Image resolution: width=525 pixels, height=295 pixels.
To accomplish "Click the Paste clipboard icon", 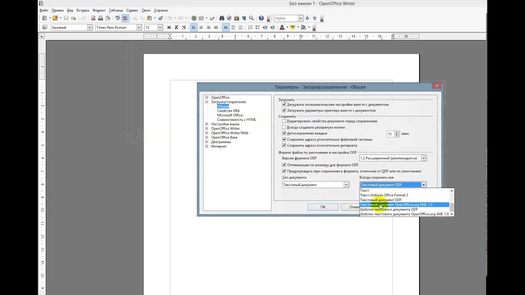I will point(149,18).
